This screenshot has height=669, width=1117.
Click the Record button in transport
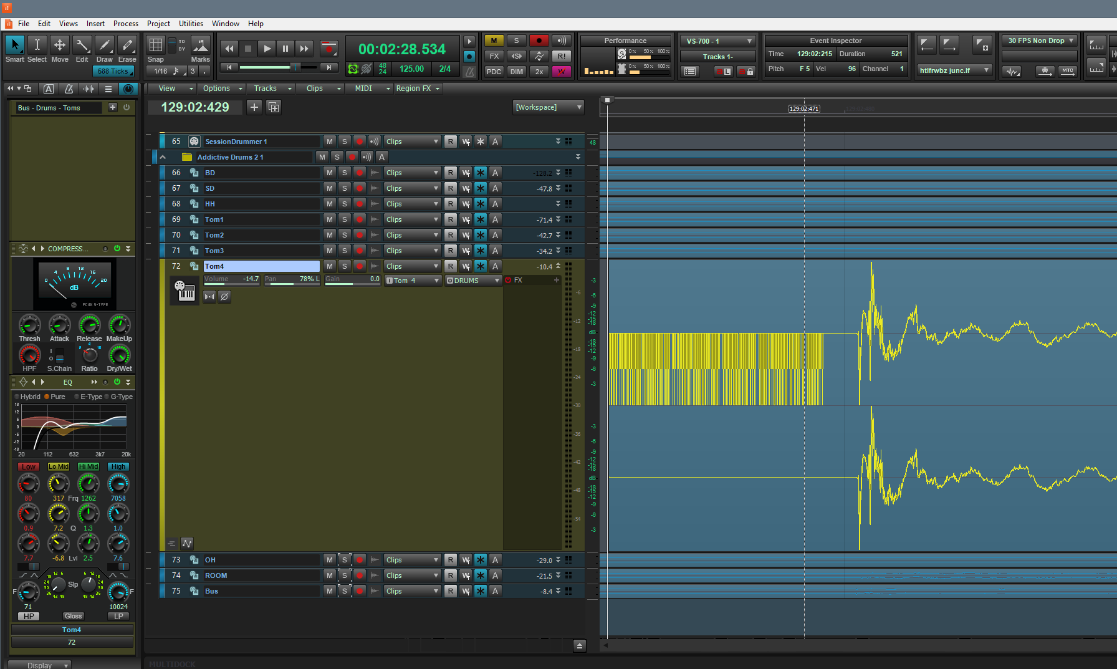328,49
